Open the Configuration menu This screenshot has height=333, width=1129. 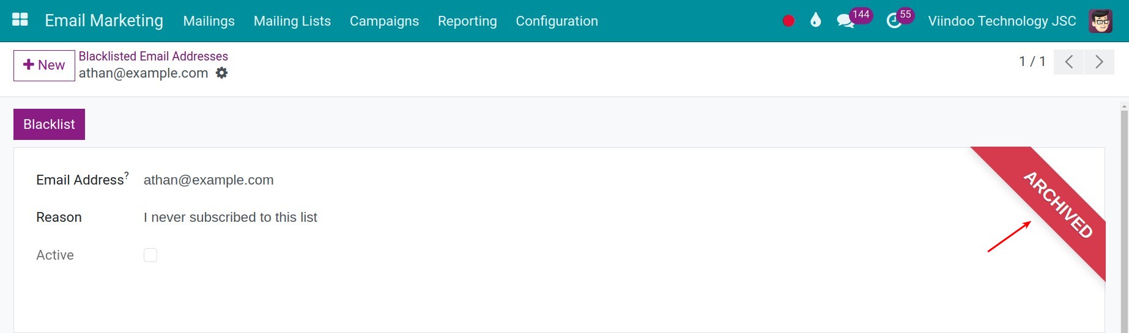point(557,21)
